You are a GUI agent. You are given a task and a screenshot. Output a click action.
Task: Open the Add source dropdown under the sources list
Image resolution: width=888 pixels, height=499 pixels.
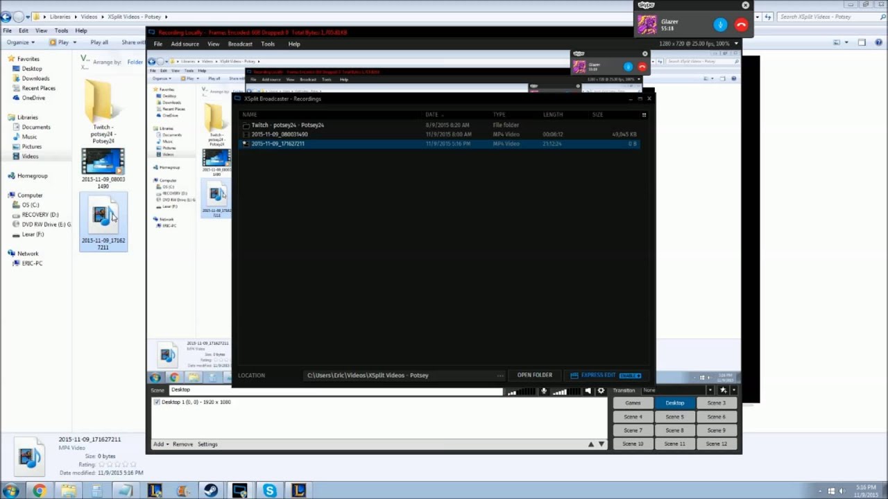coord(161,444)
